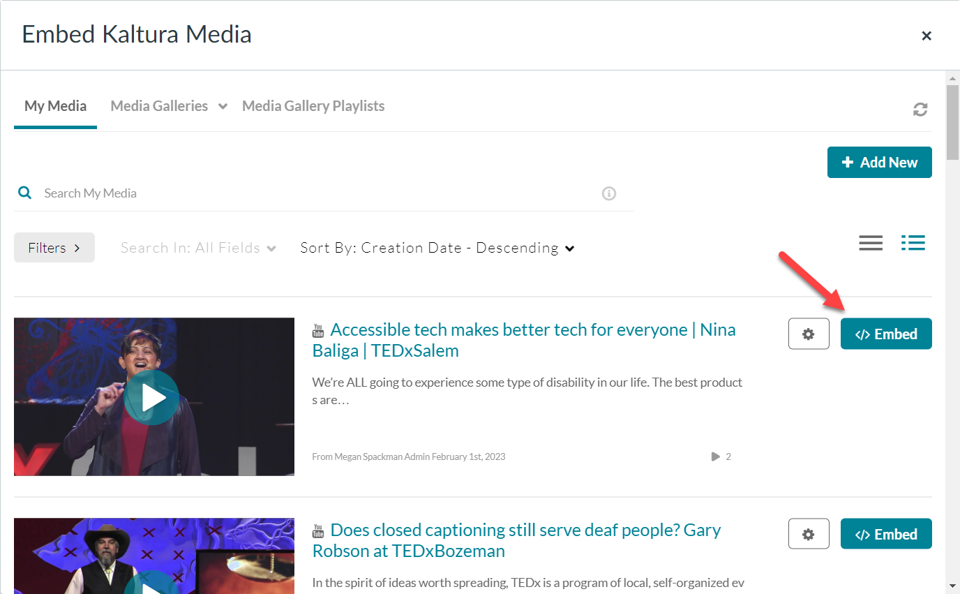
Task: Open the Media Gallery Playlists tab
Action: (313, 106)
